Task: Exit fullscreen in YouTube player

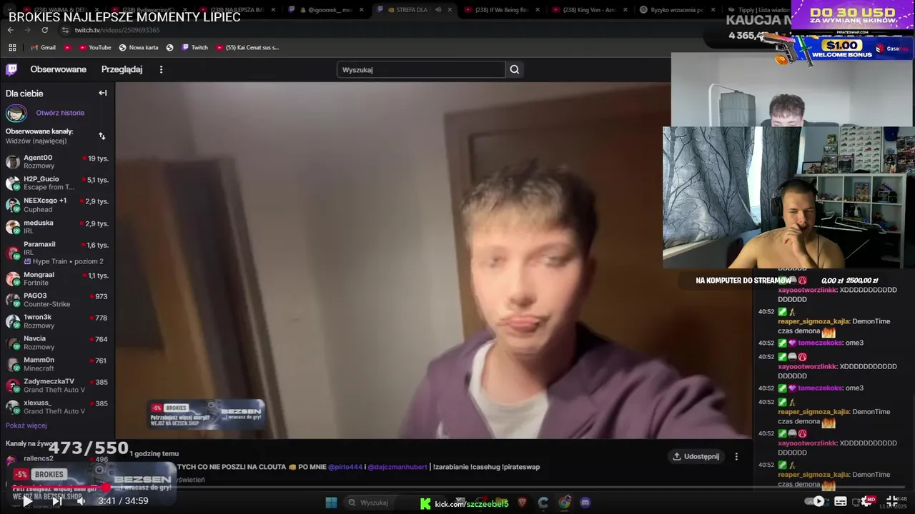Action: pos(893,501)
